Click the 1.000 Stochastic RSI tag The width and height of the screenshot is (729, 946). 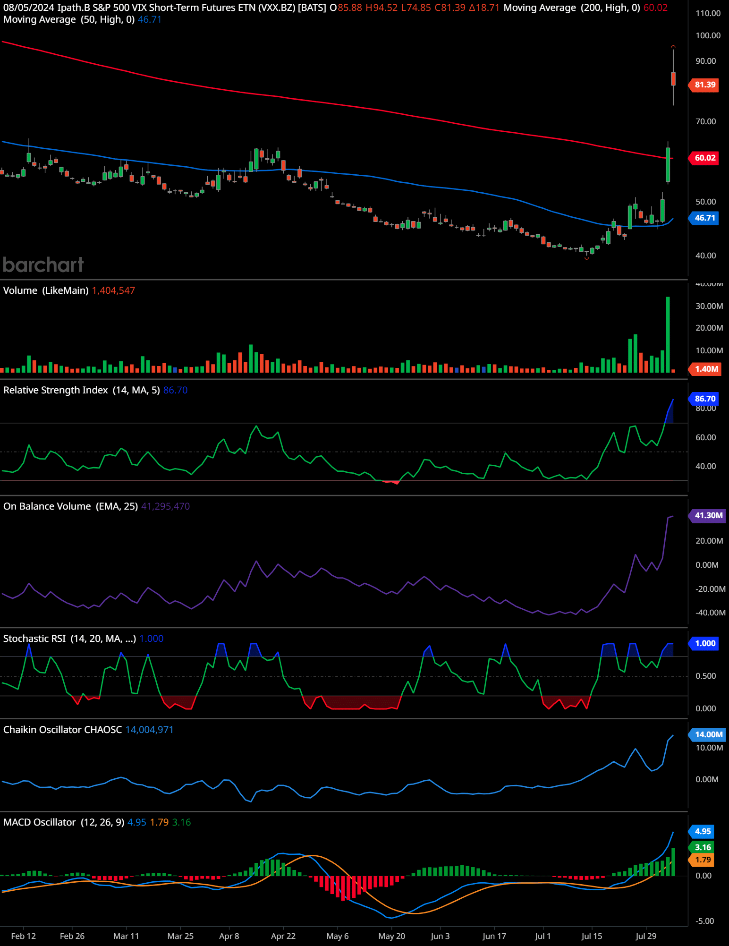pyautogui.click(x=704, y=643)
